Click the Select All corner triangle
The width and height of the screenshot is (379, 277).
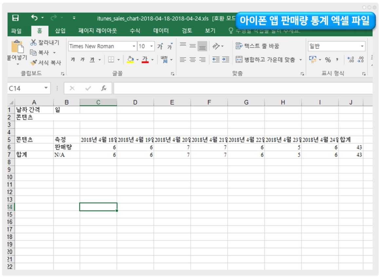[11, 102]
